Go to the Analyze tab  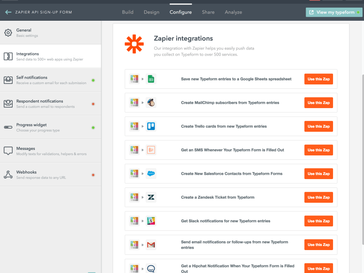233,12
